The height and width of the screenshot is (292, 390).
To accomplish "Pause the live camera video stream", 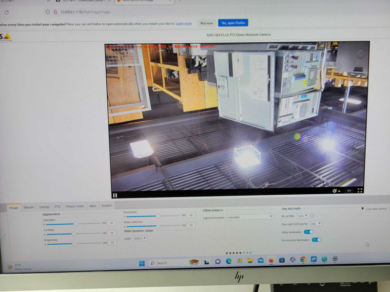I will click(x=115, y=195).
